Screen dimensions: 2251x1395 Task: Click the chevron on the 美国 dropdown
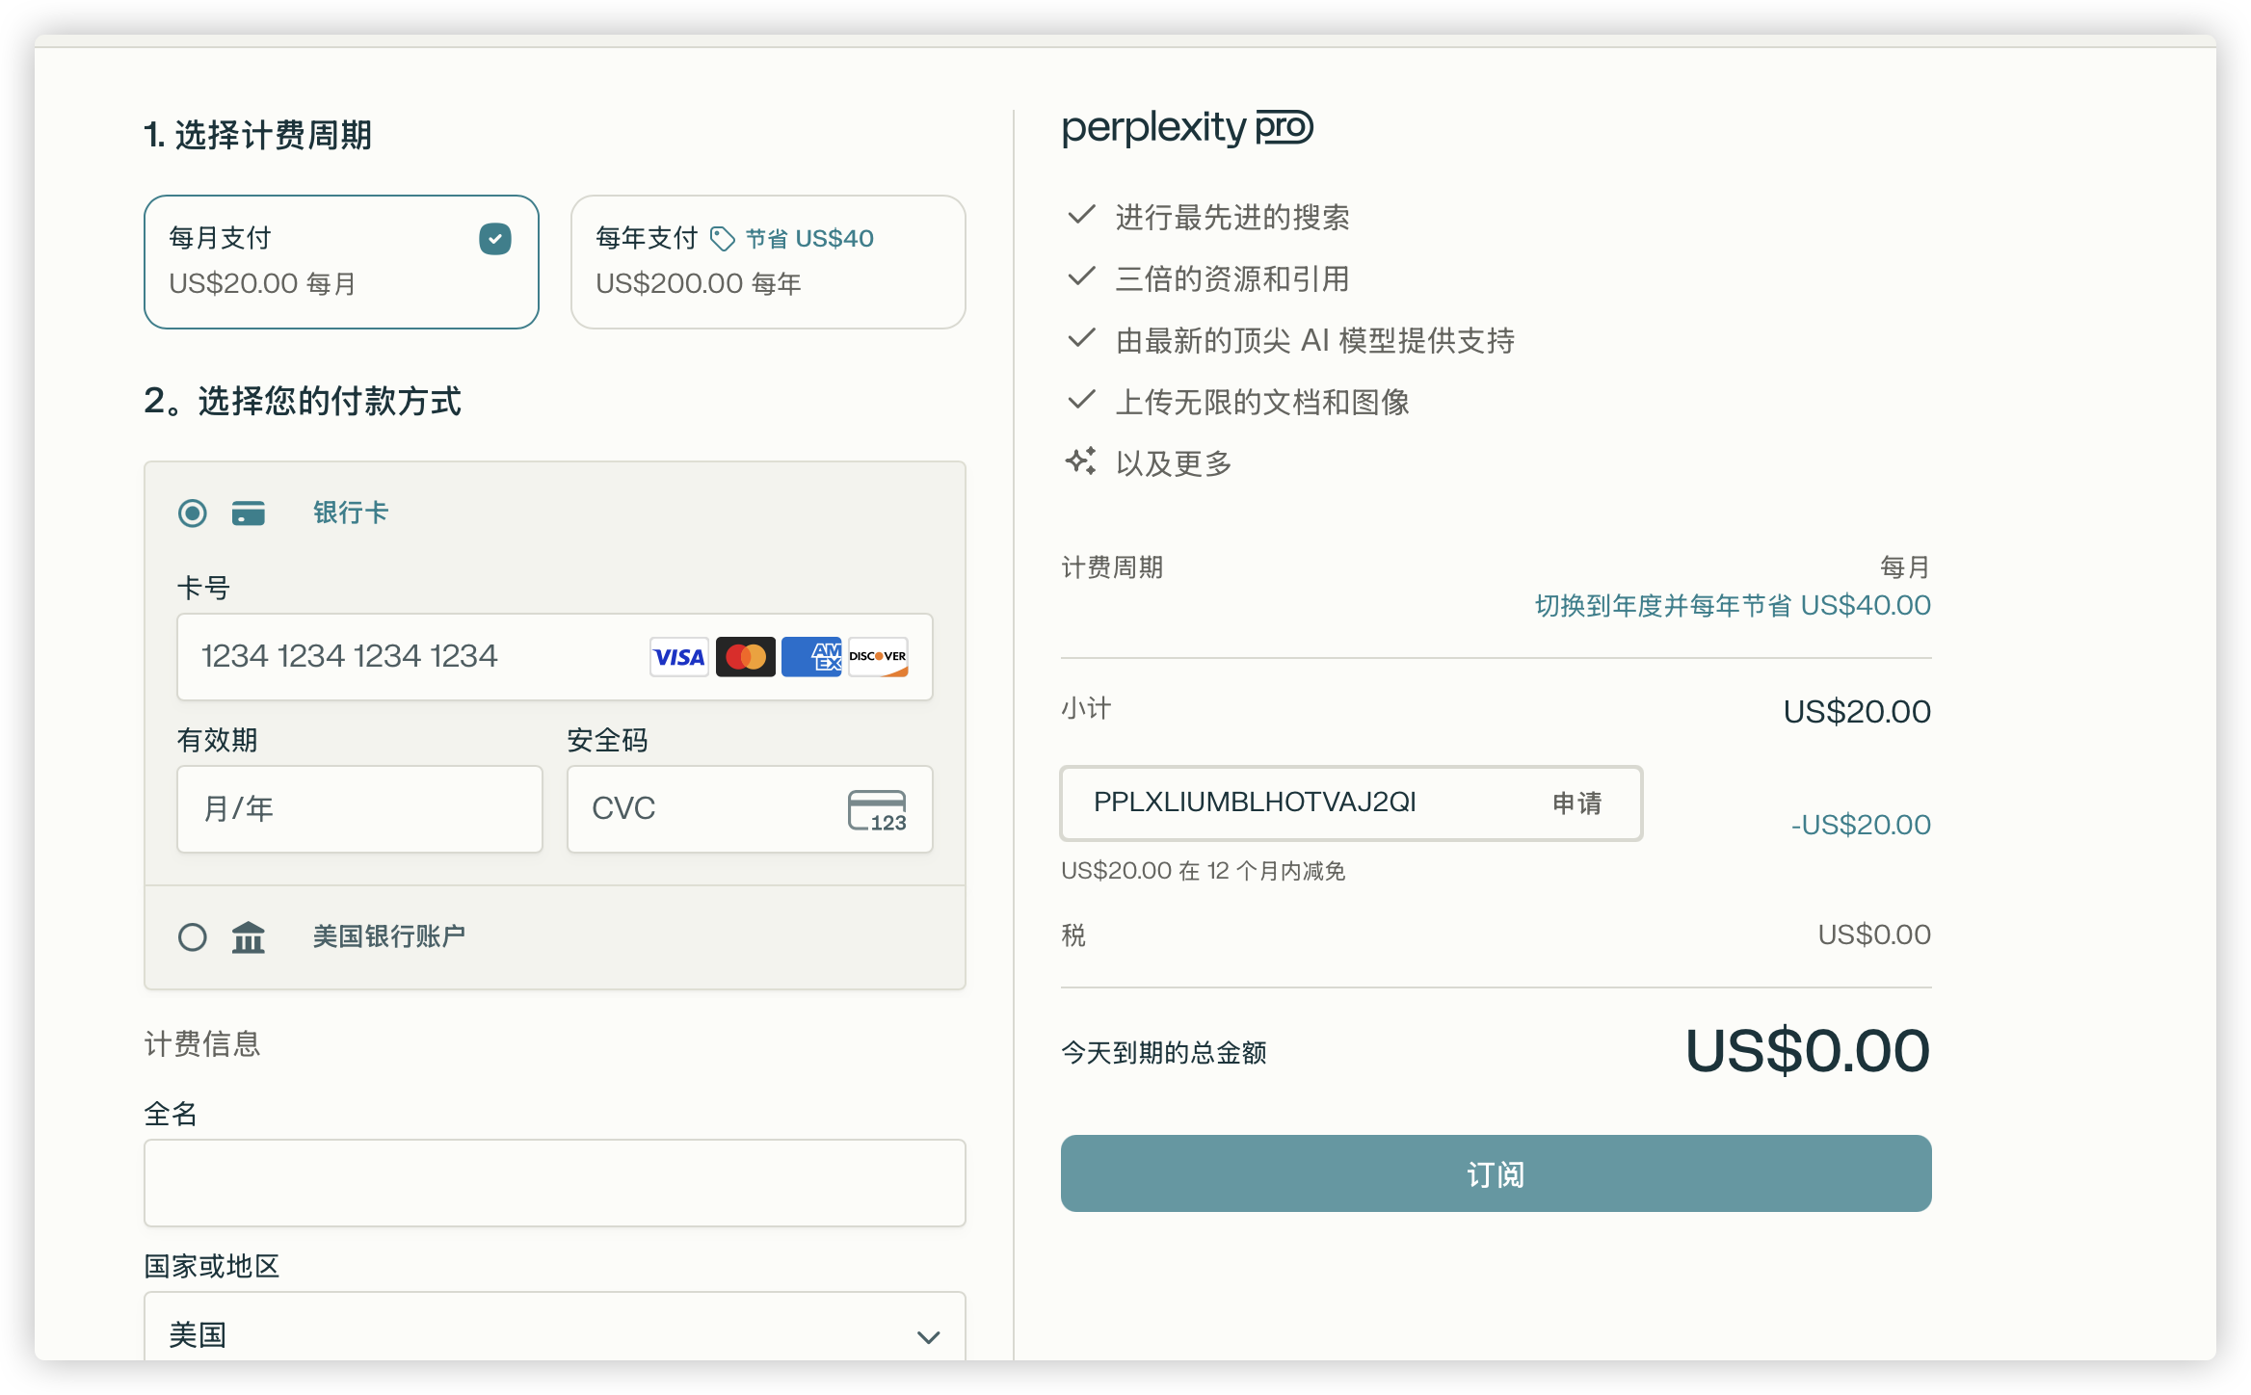928,1337
